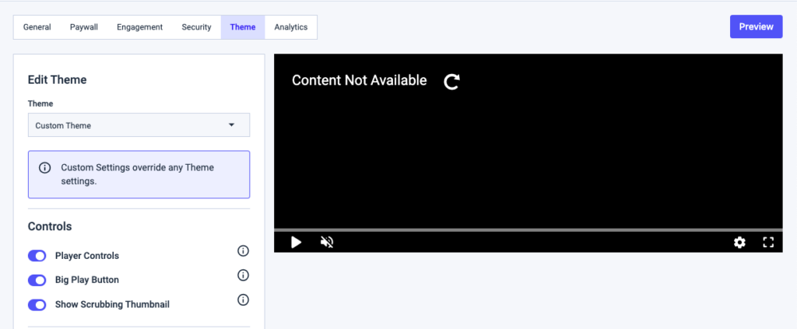
Task: Click the Preview button
Action: tap(756, 27)
